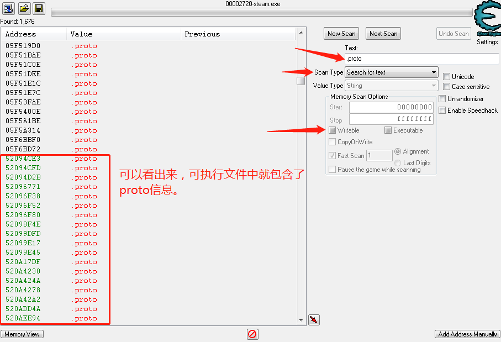Image resolution: width=501 pixels, height=342 pixels.
Task: Click the scan progress bar at top
Action: 262,13
